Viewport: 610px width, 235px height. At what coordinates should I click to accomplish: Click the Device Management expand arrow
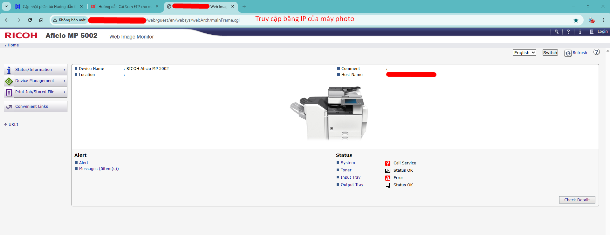[64, 81]
